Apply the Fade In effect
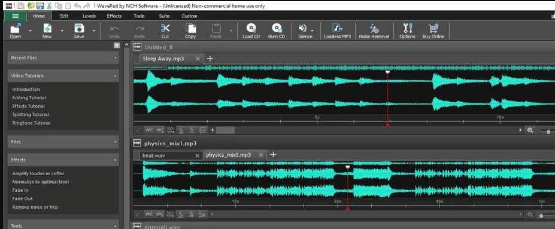This screenshot has width=555, height=229. click(20, 190)
